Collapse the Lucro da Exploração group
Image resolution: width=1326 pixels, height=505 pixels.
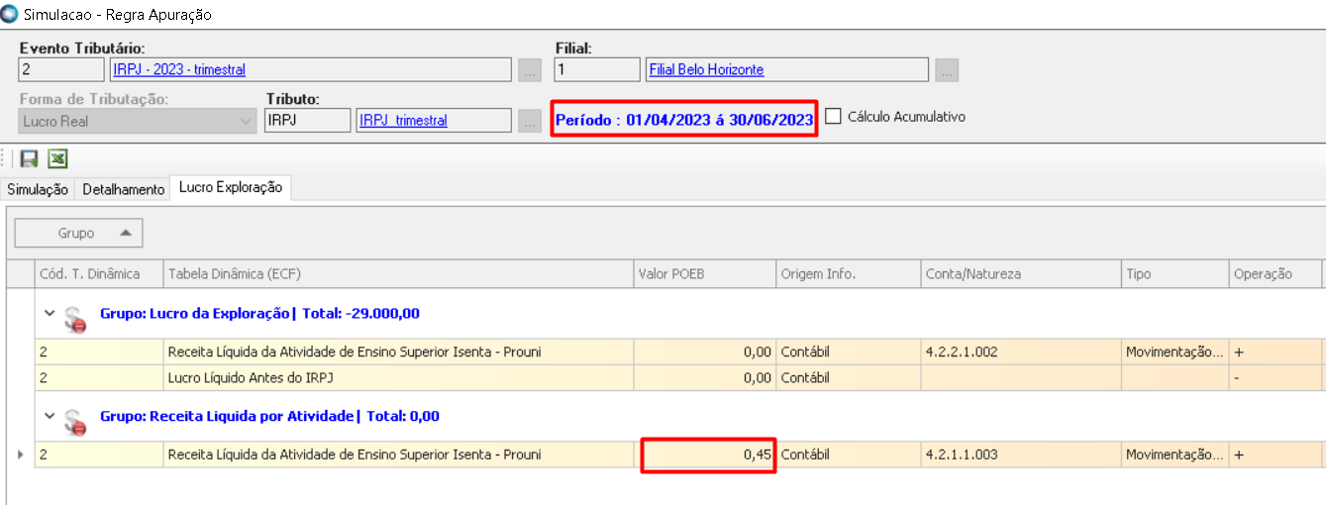click(x=50, y=313)
